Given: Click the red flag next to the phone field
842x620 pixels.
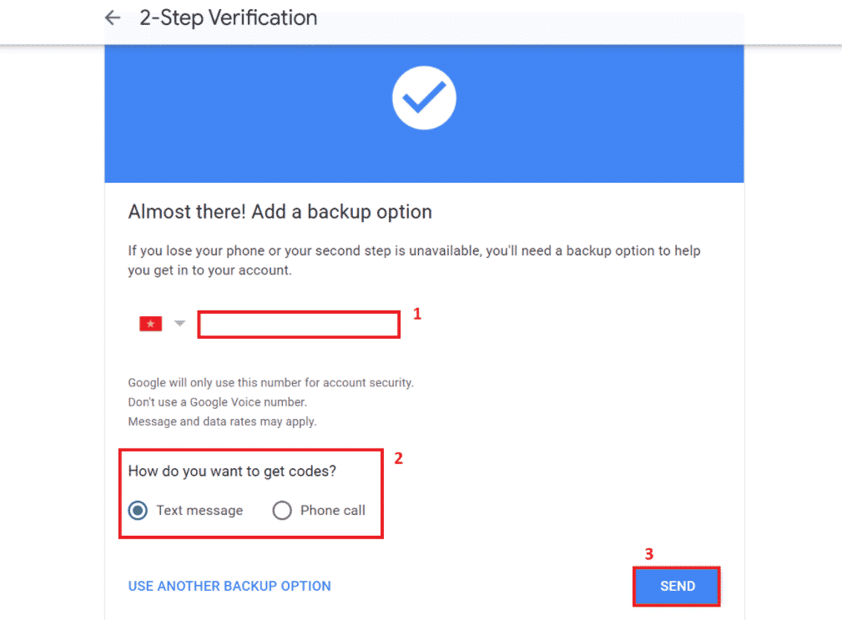Looking at the screenshot, I should click(150, 323).
